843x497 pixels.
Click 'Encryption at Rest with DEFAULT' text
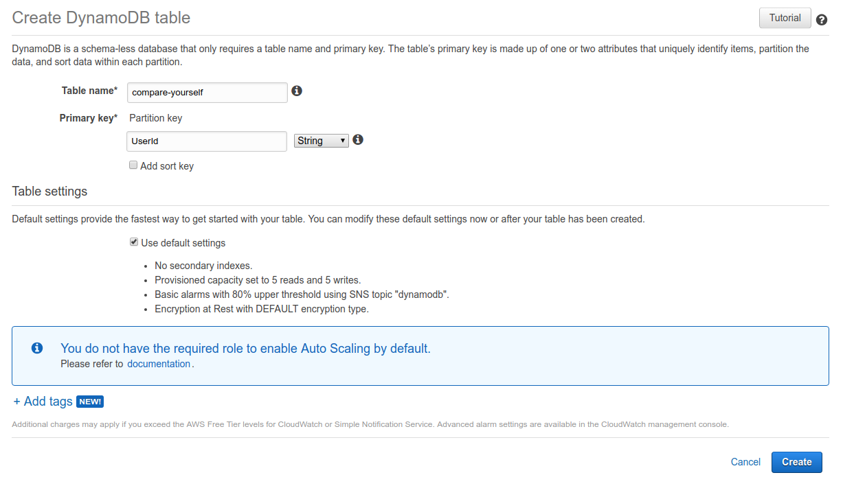[x=262, y=309]
